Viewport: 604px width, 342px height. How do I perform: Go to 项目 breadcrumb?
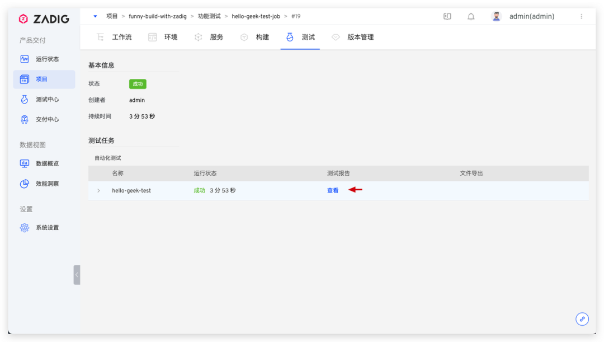(x=112, y=16)
